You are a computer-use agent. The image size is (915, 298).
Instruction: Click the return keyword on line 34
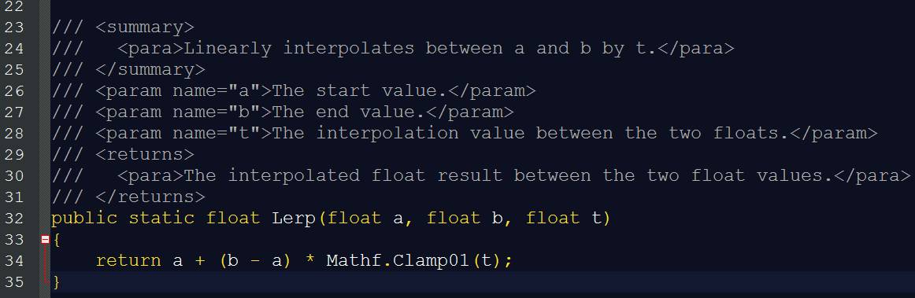(128, 261)
